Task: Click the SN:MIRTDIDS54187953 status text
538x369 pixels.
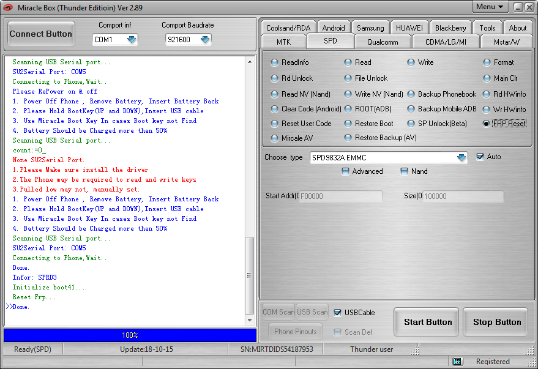Action: pyautogui.click(x=277, y=349)
